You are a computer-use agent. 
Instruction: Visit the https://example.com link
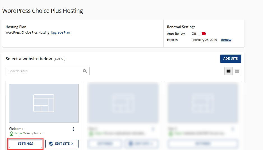29,133
